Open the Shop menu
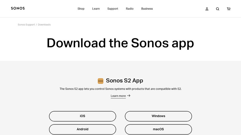This screenshot has height=135, width=241. (81, 9)
